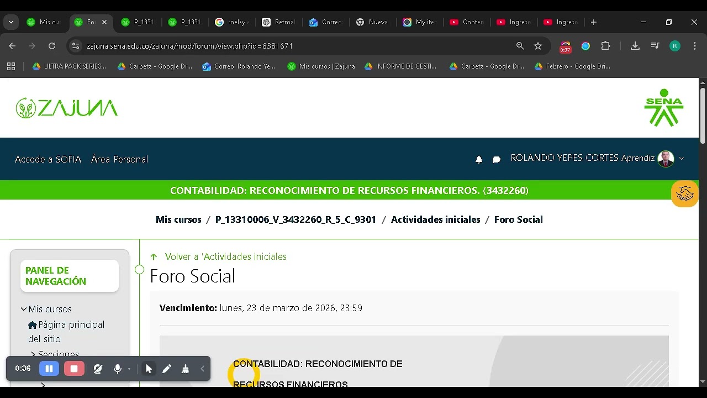Open the P_13310006_V_3432260_R_5_C_9301 breadcrumb

[296, 219]
